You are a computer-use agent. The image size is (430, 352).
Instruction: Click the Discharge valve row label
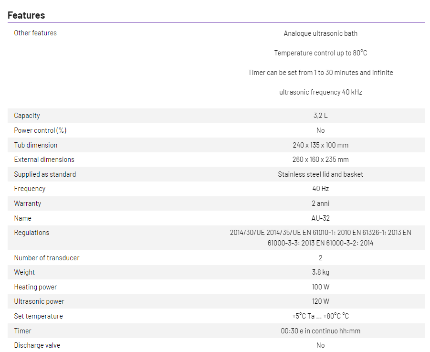coord(37,345)
